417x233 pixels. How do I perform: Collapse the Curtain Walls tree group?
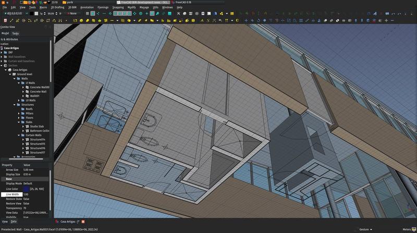point(18,135)
